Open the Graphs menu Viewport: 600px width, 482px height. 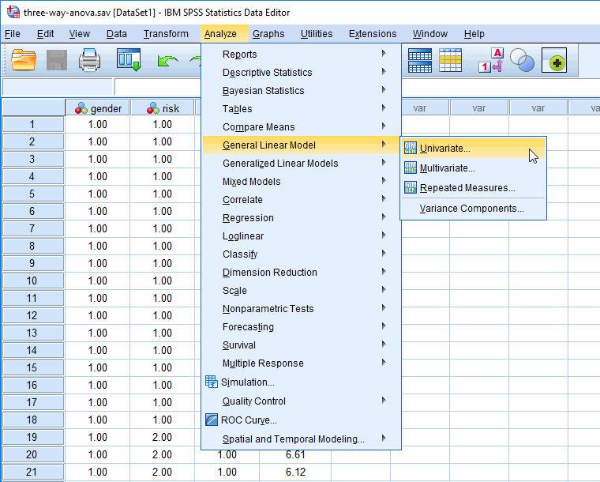point(268,34)
